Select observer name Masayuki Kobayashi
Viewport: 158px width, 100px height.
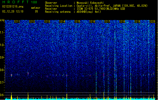coord(90,3)
